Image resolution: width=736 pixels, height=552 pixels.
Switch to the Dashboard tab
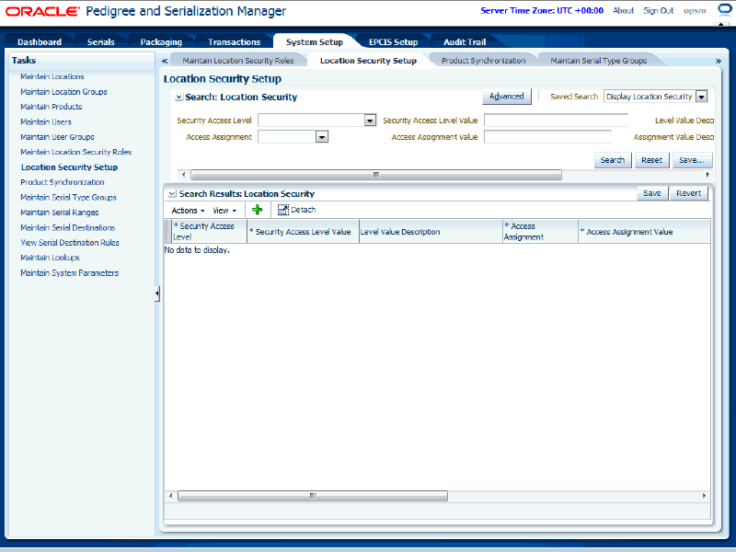tap(40, 41)
